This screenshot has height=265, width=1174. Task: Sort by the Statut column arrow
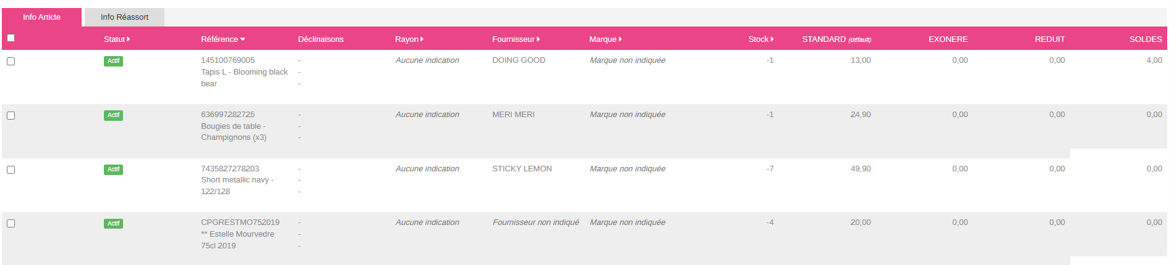pos(129,39)
